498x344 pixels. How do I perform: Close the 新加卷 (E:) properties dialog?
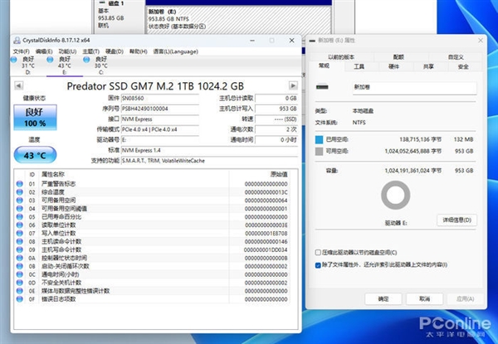(x=481, y=41)
